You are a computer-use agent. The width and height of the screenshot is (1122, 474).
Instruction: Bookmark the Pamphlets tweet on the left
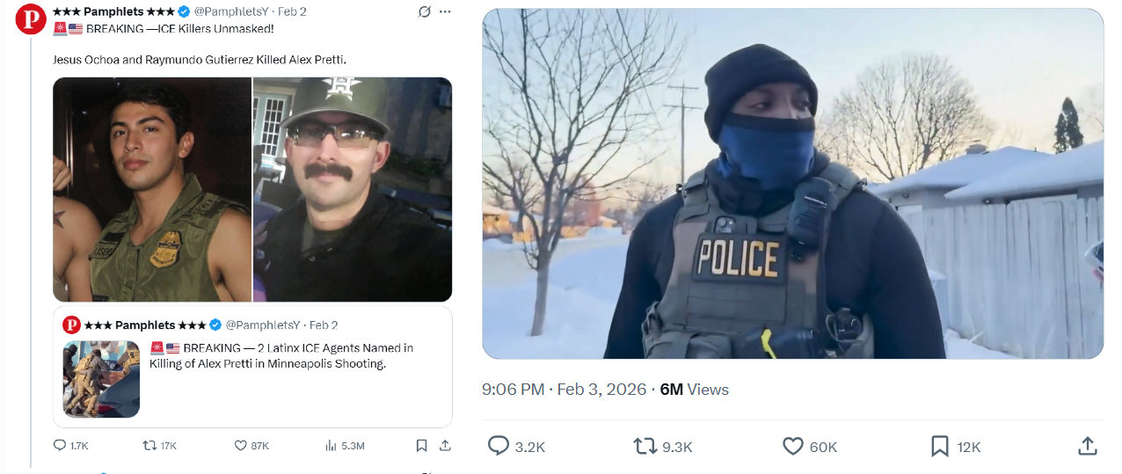click(x=421, y=446)
